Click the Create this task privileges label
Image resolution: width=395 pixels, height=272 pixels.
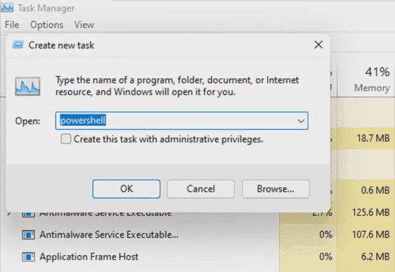coord(168,139)
